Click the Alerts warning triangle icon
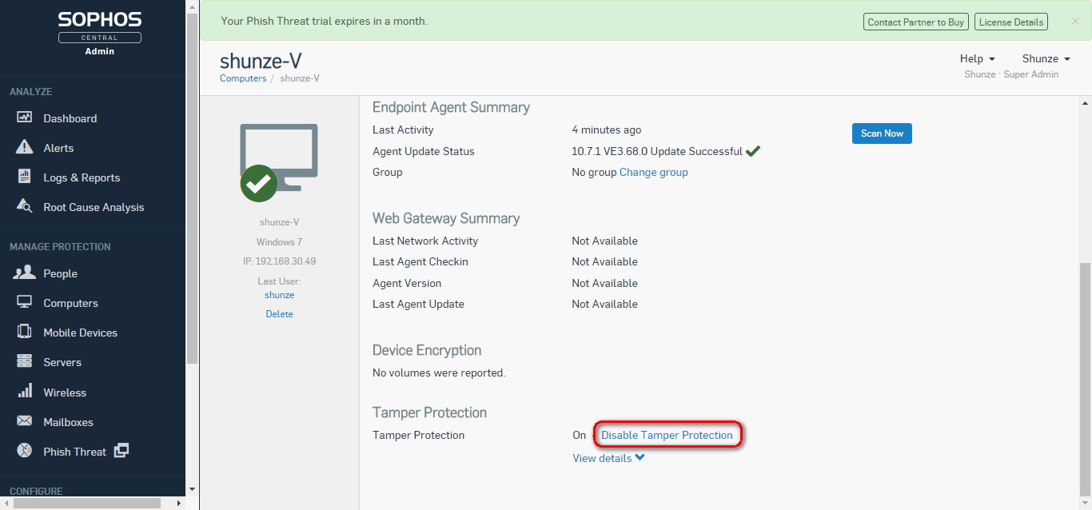The image size is (1092, 510). point(25,147)
